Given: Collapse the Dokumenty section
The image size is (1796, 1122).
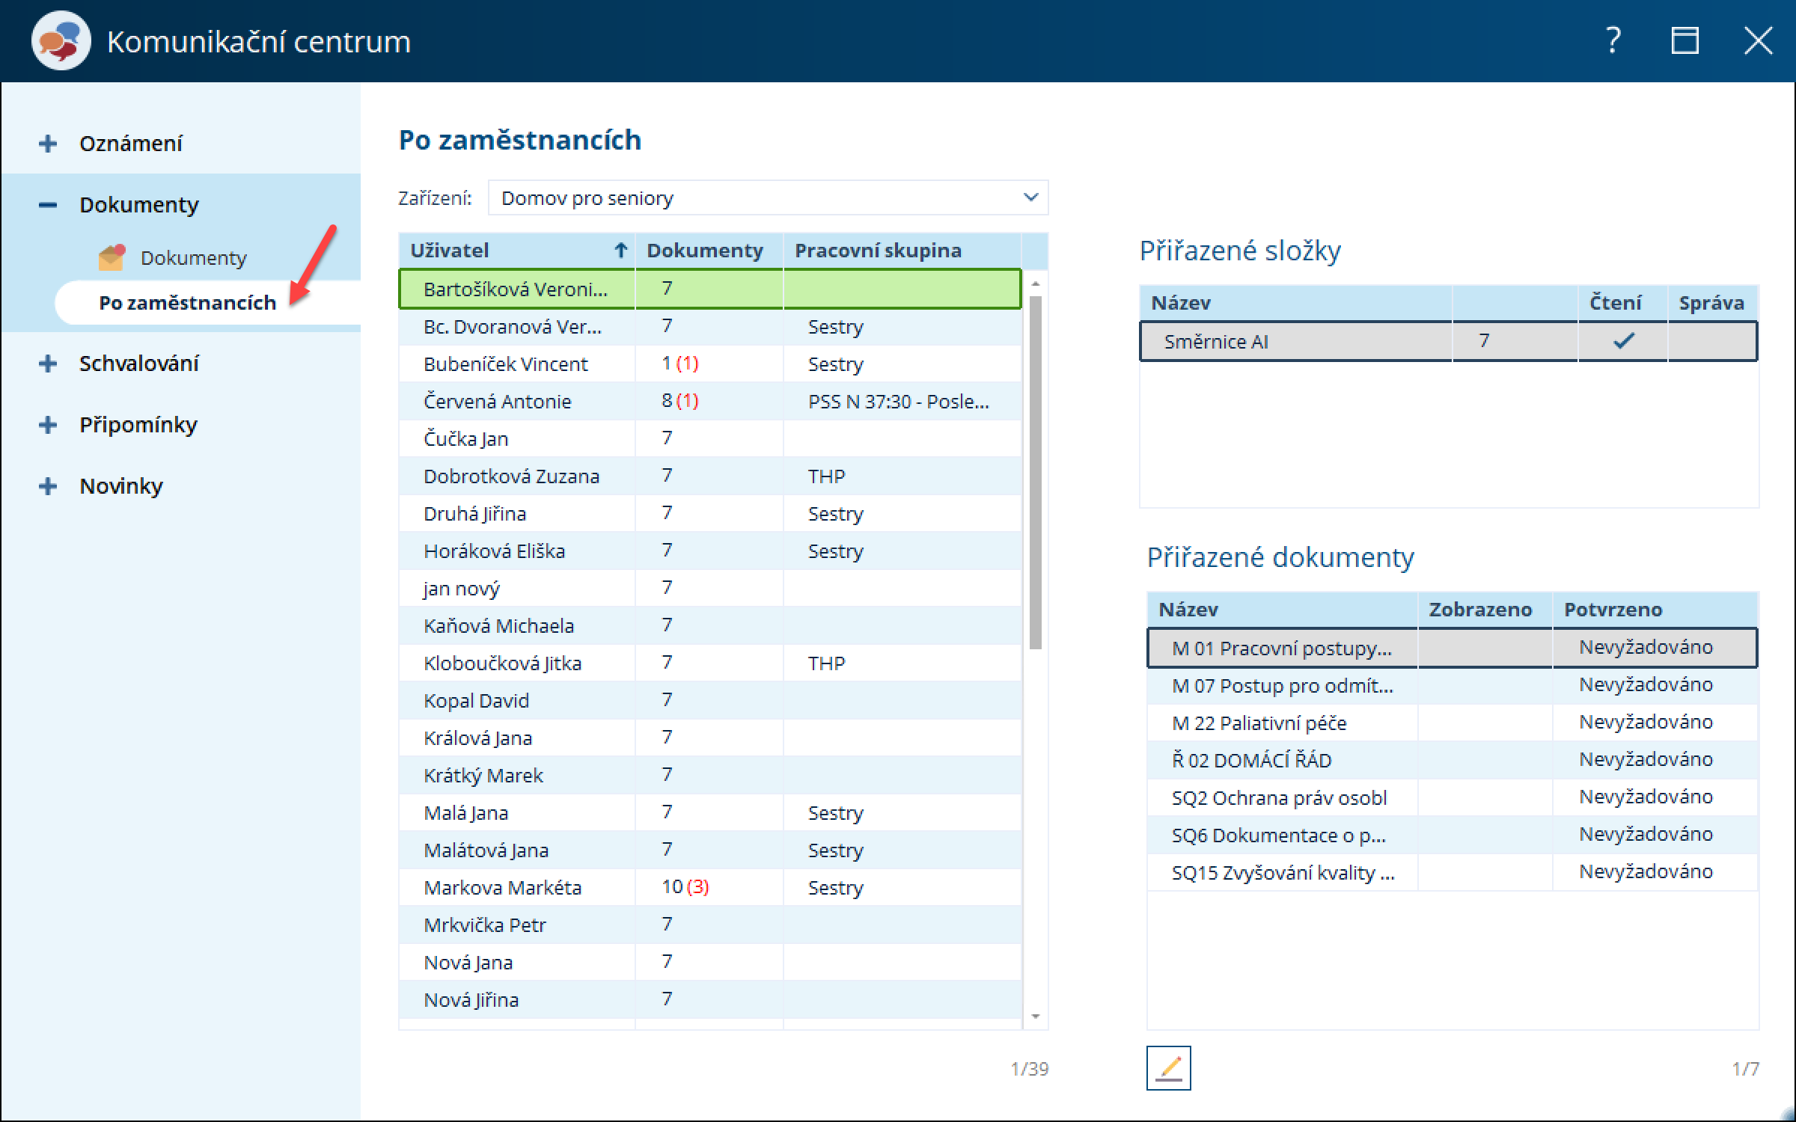Looking at the screenshot, I should (48, 204).
